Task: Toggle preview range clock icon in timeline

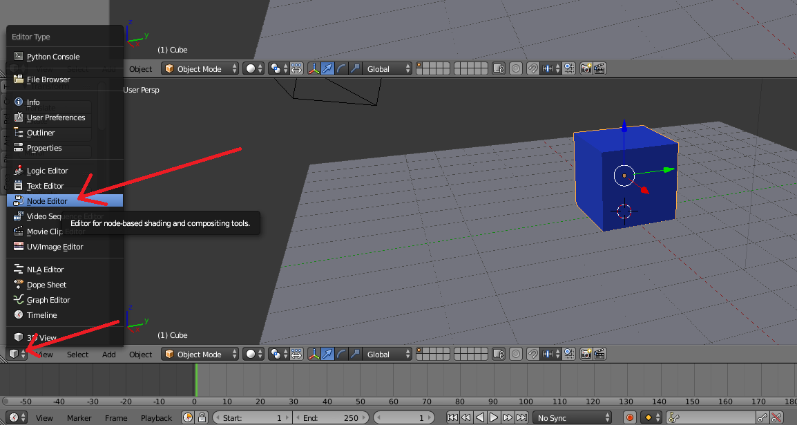Action: pyautogui.click(x=188, y=417)
